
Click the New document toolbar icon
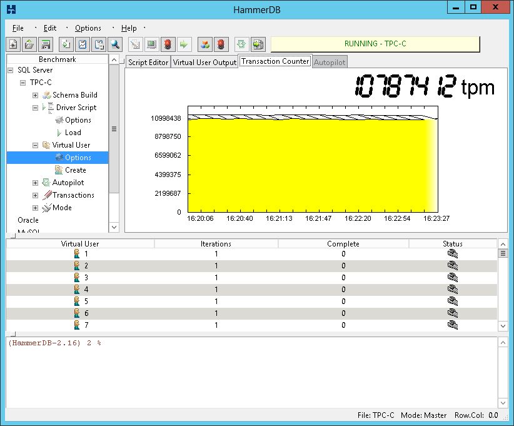(x=13, y=44)
